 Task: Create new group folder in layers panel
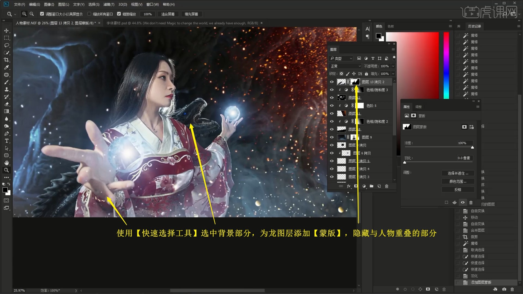(x=371, y=186)
